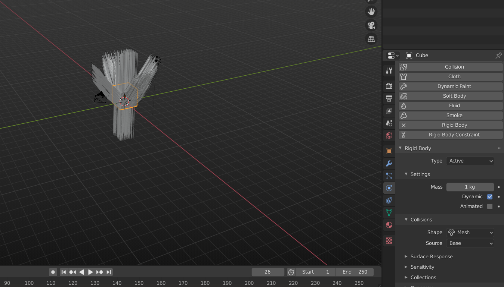
Task: Open the Rigid Body panel drag-handle dots
Action: 500,148
